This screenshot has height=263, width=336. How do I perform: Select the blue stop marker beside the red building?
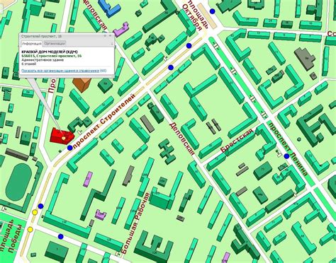(69, 148)
